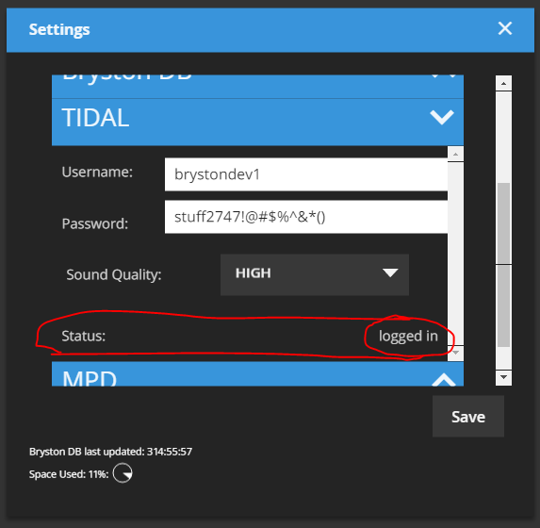The height and width of the screenshot is (528, 540).
Task: Focus the Username field containing brystondev1
Action: click(306, 174)
